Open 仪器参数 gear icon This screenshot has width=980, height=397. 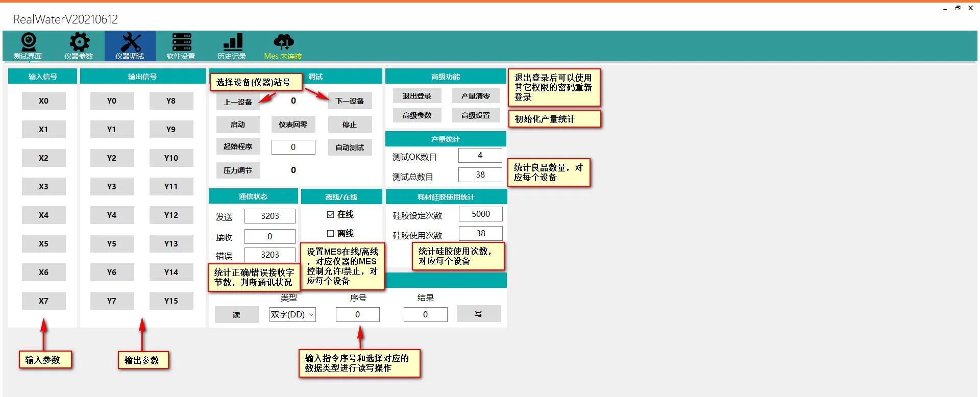[79, 42]
